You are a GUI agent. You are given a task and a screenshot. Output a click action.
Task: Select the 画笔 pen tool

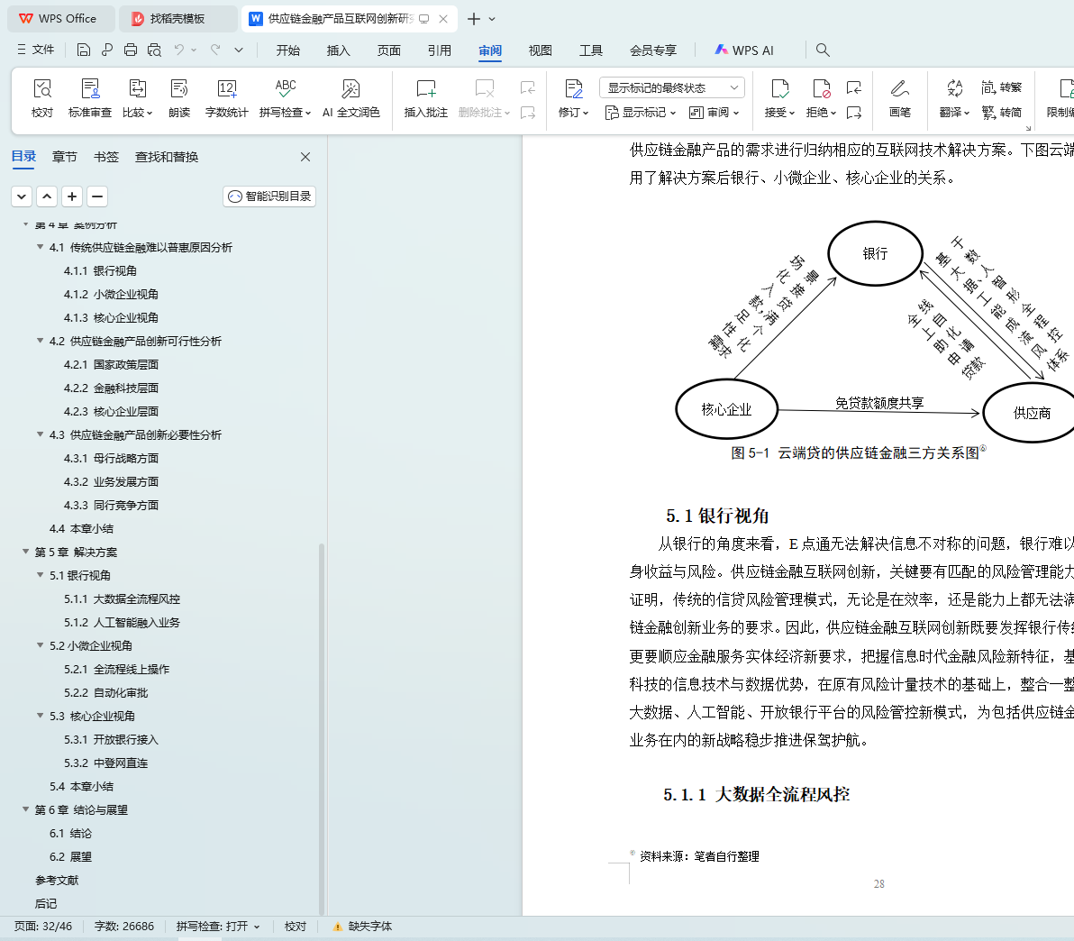[x=900, y=98]
